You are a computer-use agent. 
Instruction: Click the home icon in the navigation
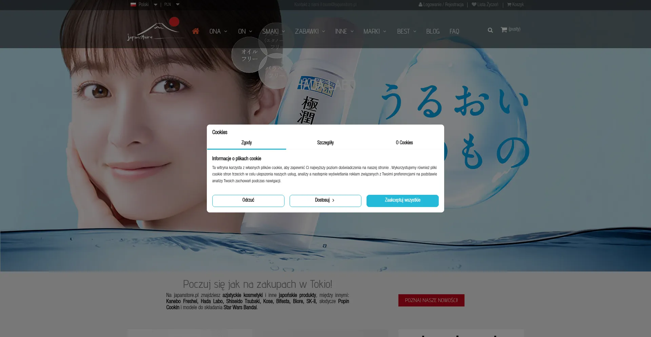(195, 31)
